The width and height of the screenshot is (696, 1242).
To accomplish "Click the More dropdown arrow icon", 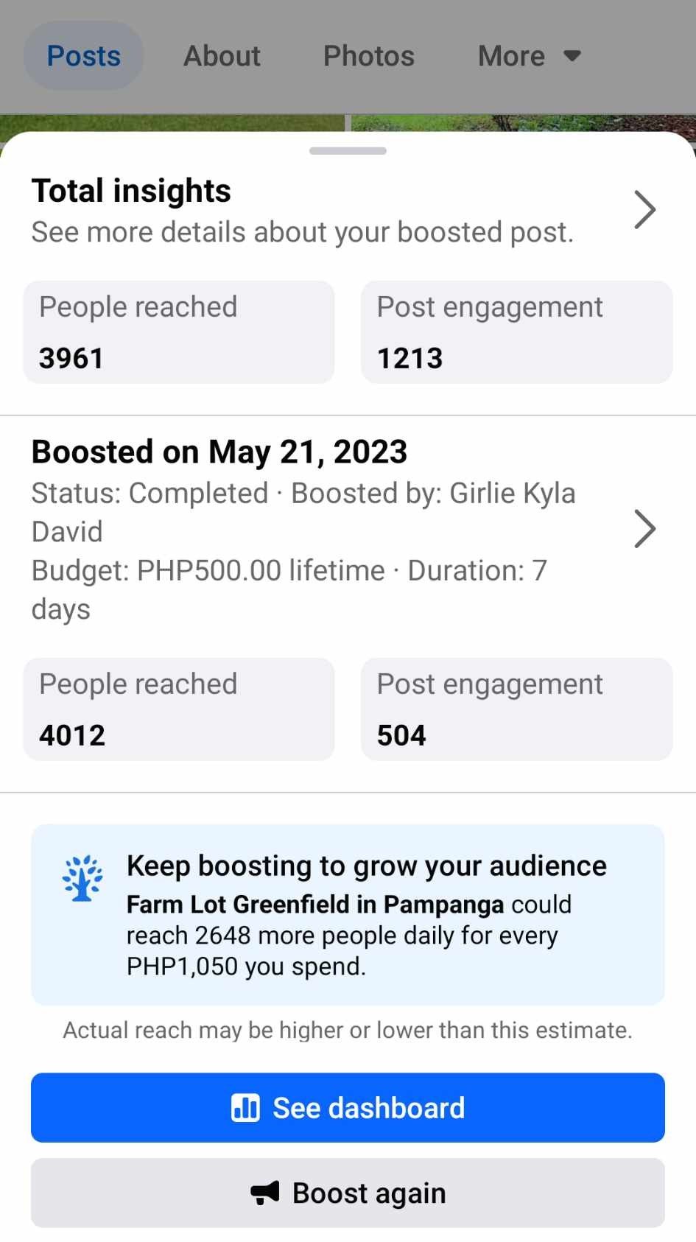I will click(572, 56).
